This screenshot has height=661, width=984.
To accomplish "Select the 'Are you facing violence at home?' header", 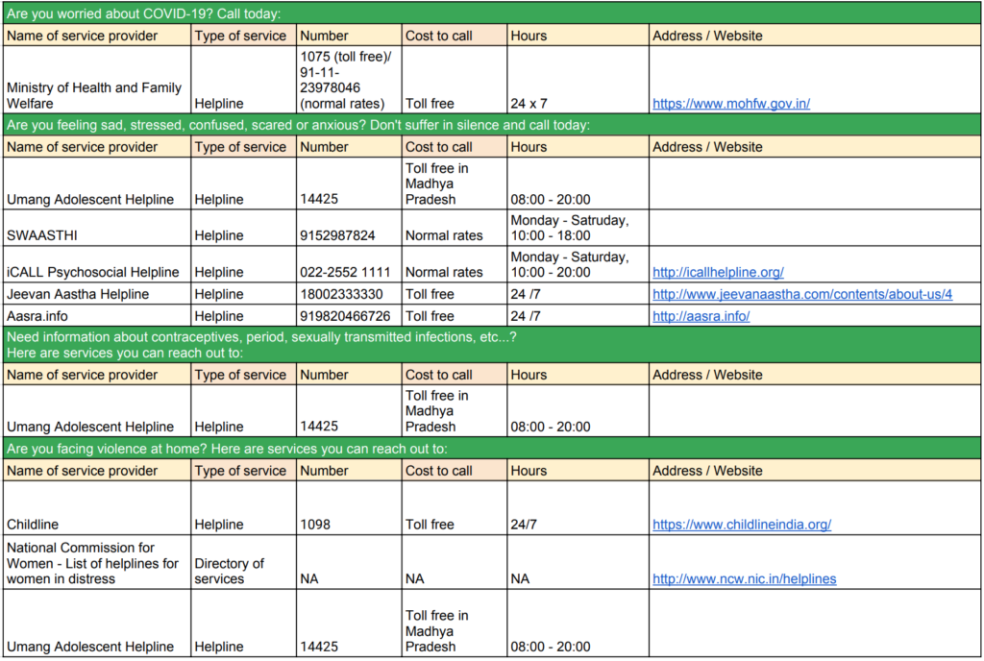I will click(492, 449).
